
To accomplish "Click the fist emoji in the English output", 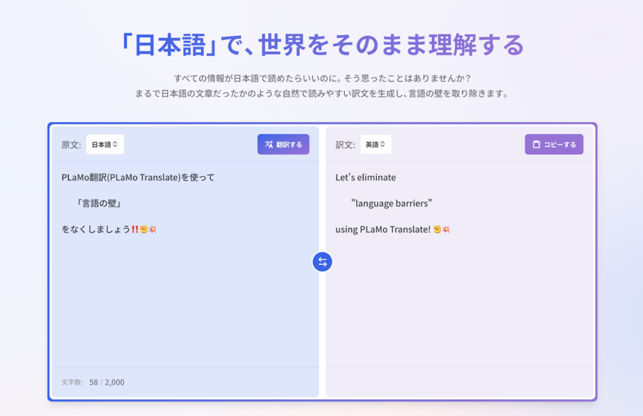I will click(437, 229).
